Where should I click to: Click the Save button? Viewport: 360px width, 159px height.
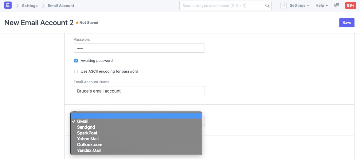(347, 23)
